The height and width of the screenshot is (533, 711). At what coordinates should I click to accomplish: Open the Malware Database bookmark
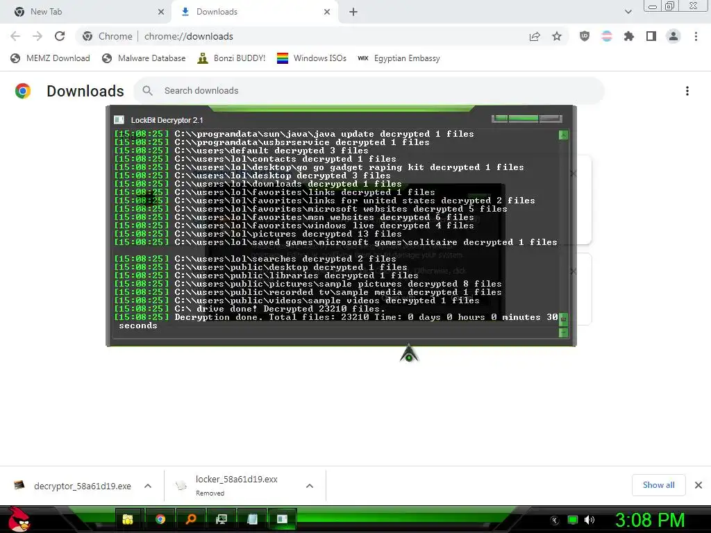click(144, 58)
